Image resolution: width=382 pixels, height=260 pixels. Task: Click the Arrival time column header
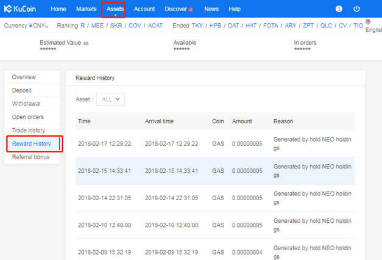159,121
